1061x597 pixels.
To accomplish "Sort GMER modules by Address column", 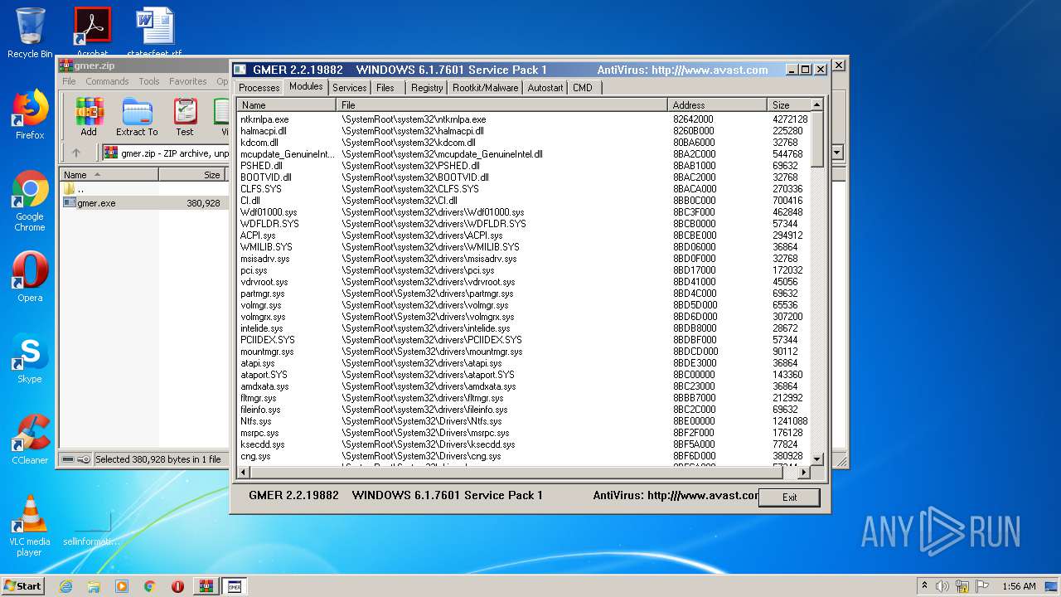I will [718, 105].
